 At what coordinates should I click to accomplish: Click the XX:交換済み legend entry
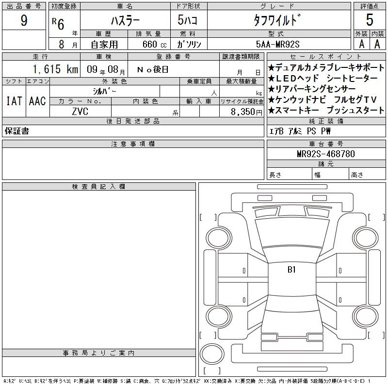[x=218, y=381]
